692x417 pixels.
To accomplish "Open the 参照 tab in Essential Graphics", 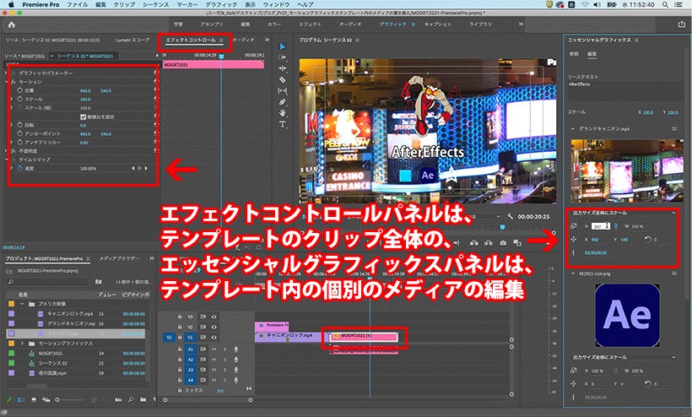I will 574,54.
